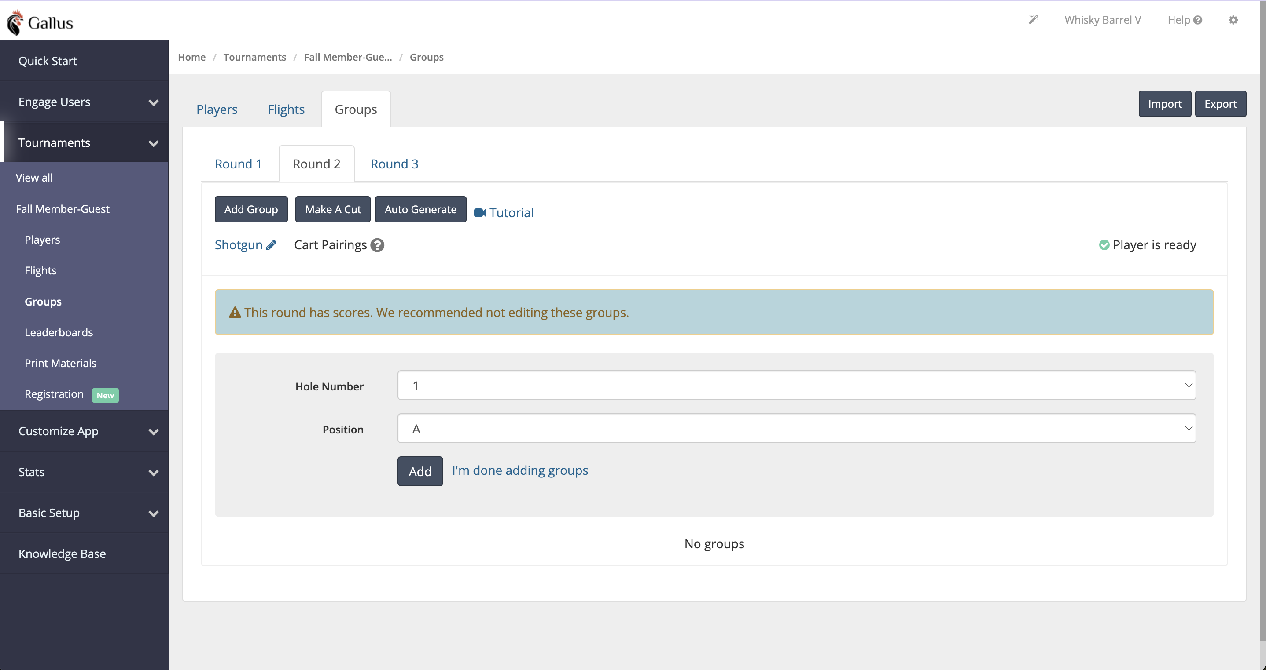Viewport: 1266px width, 670px height.
Task: Click the Auto Generate button
Action: [420, 209]
